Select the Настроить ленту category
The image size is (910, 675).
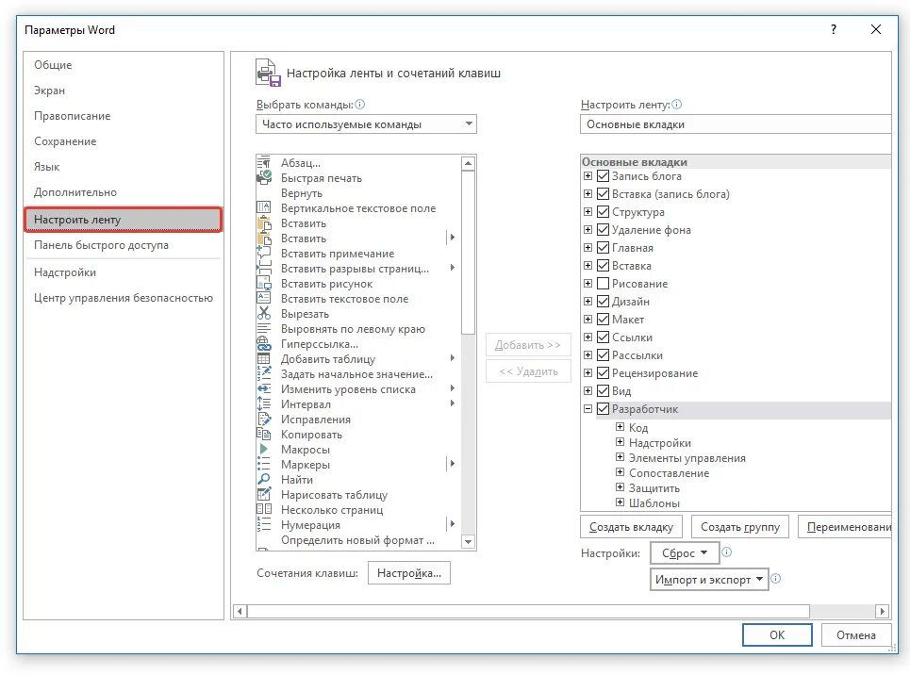click(x=123, y=220)
